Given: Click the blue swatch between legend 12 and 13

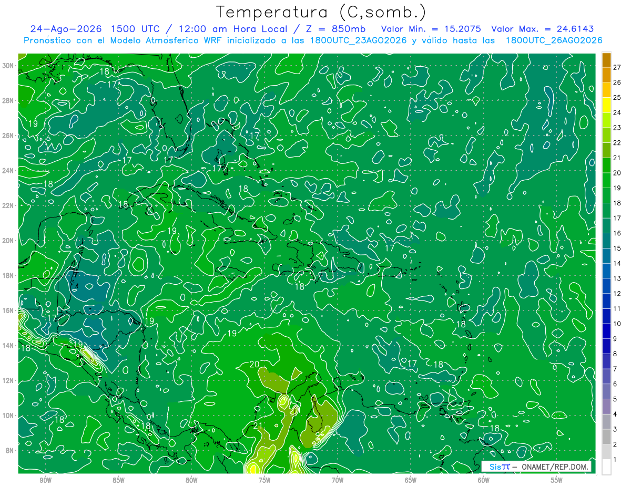Looking at the screenshot, I should tap(606, 286).
